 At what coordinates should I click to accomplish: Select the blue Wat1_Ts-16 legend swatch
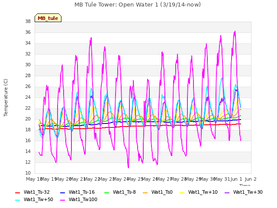tap(63, 192)
